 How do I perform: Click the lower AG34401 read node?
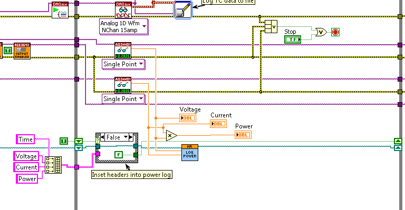click(123, 85)
